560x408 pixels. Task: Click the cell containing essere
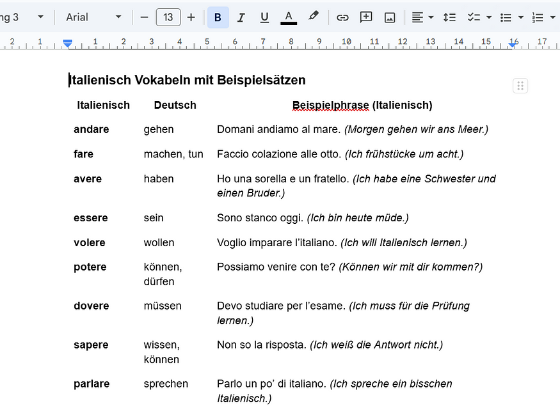point(90,217)
